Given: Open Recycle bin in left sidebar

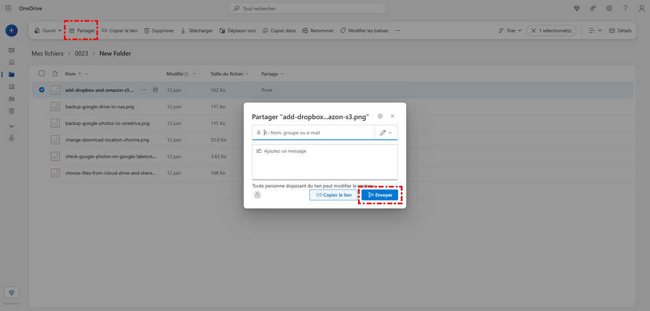Looking at the screenshot, I should [x=11, y=111].
